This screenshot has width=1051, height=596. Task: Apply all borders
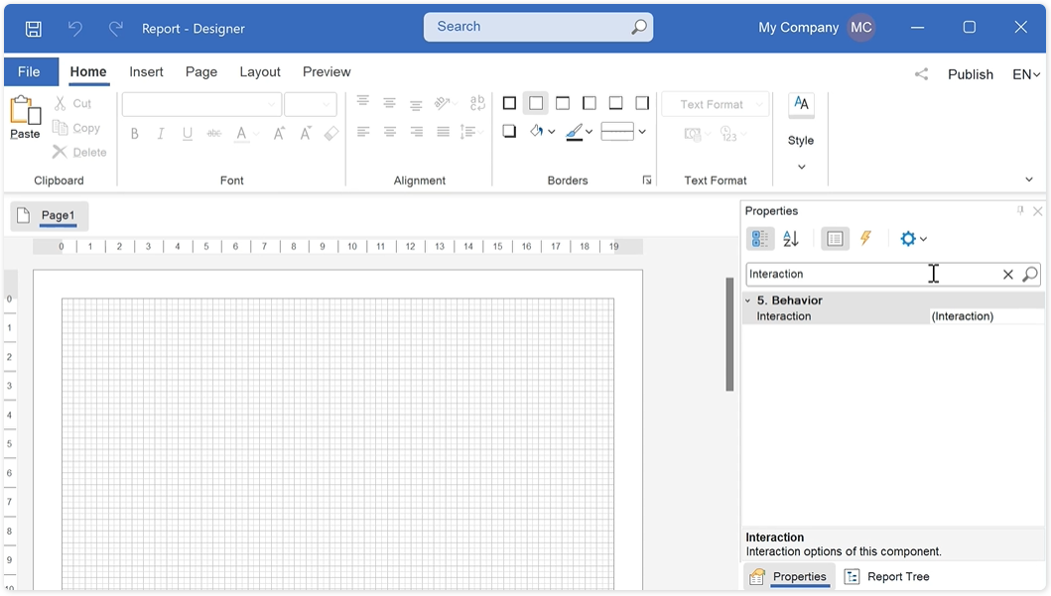pos(509,103)
